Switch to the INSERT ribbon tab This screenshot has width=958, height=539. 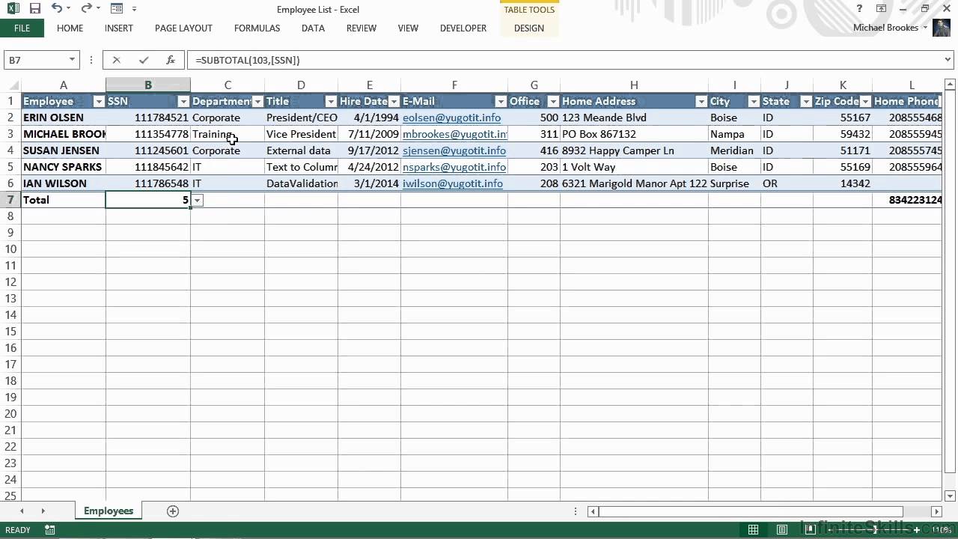pyautogui.click(x=119, y=28)
